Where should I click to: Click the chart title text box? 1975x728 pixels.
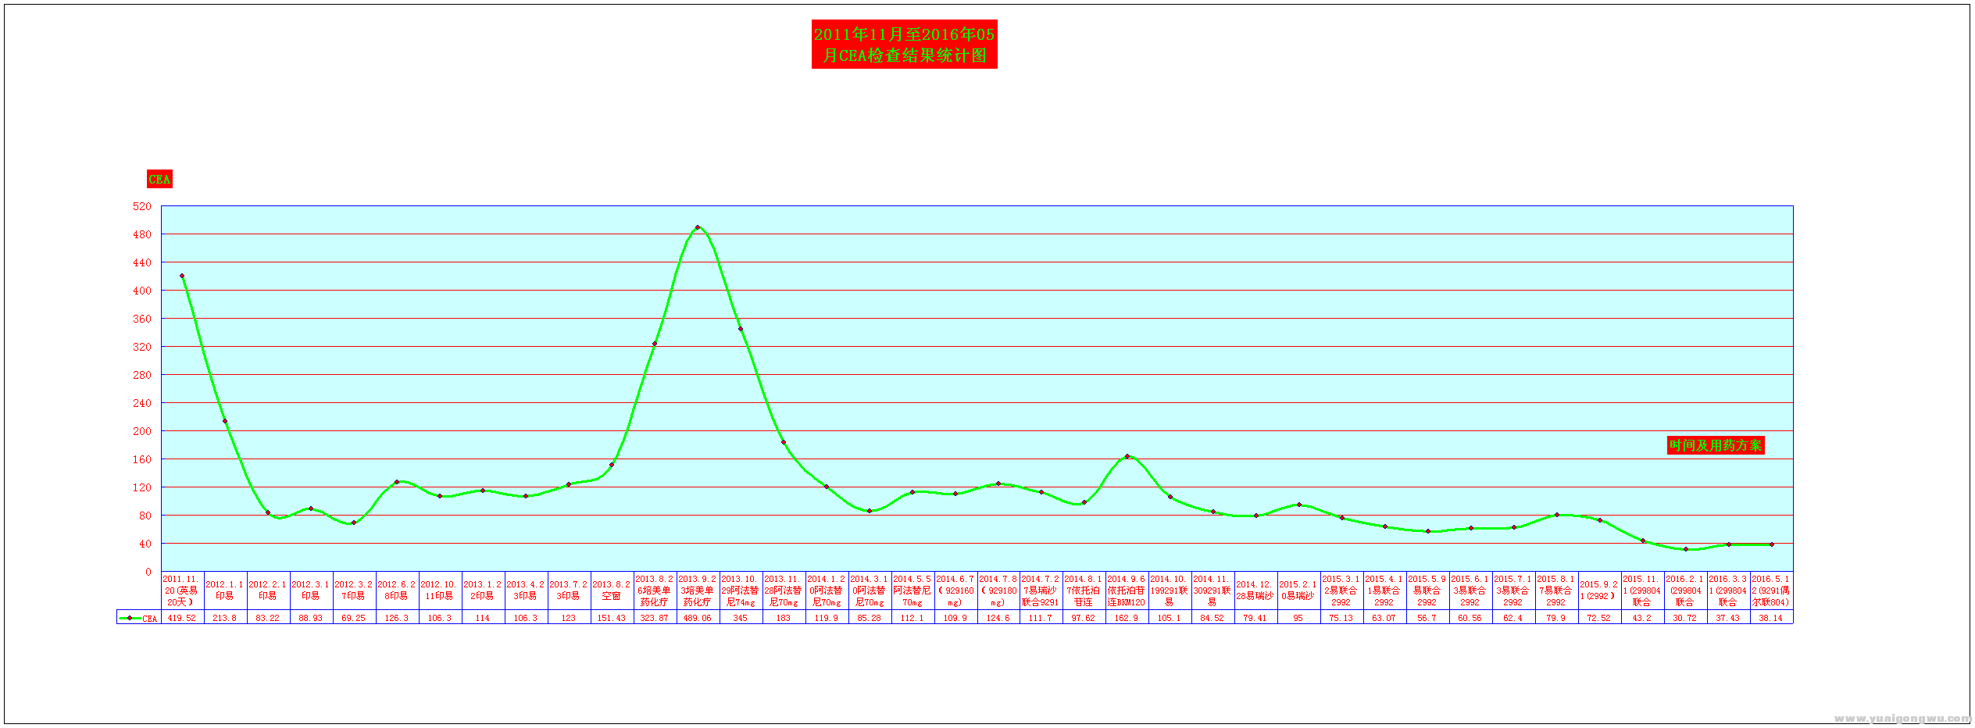[x=904, y=45]
